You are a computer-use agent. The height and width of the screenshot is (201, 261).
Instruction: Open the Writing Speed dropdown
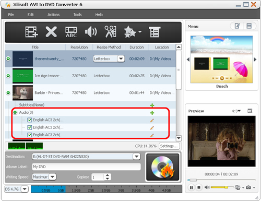pyautogui.click(x=52, y=177)
